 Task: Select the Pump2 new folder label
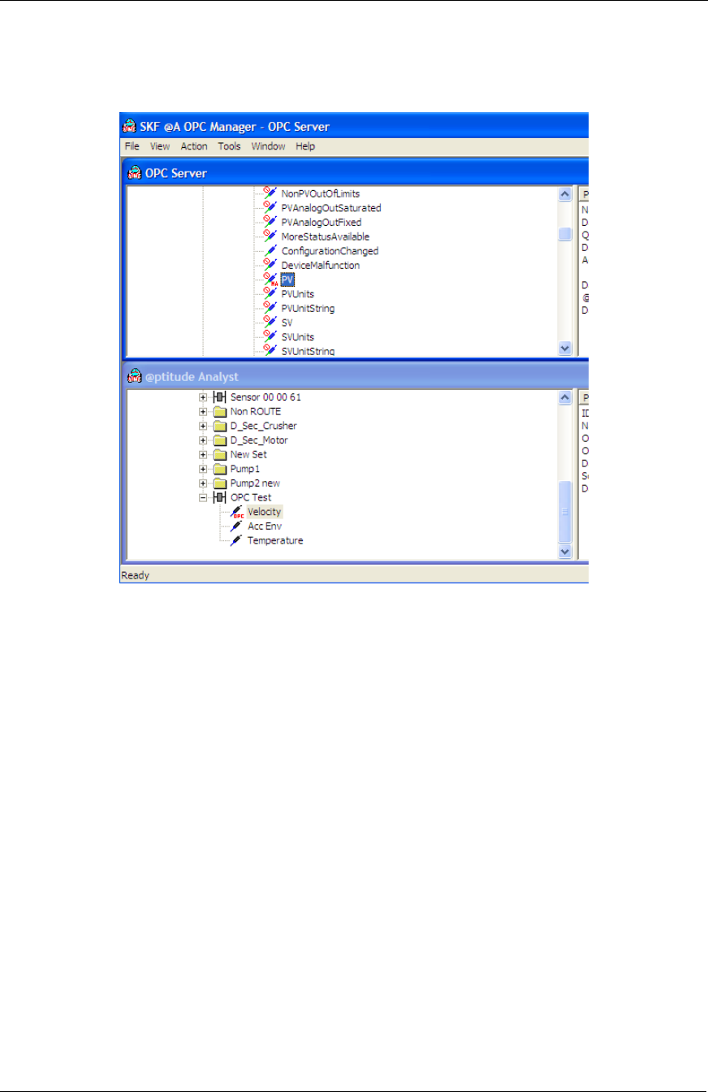click(x=255, y=483)
